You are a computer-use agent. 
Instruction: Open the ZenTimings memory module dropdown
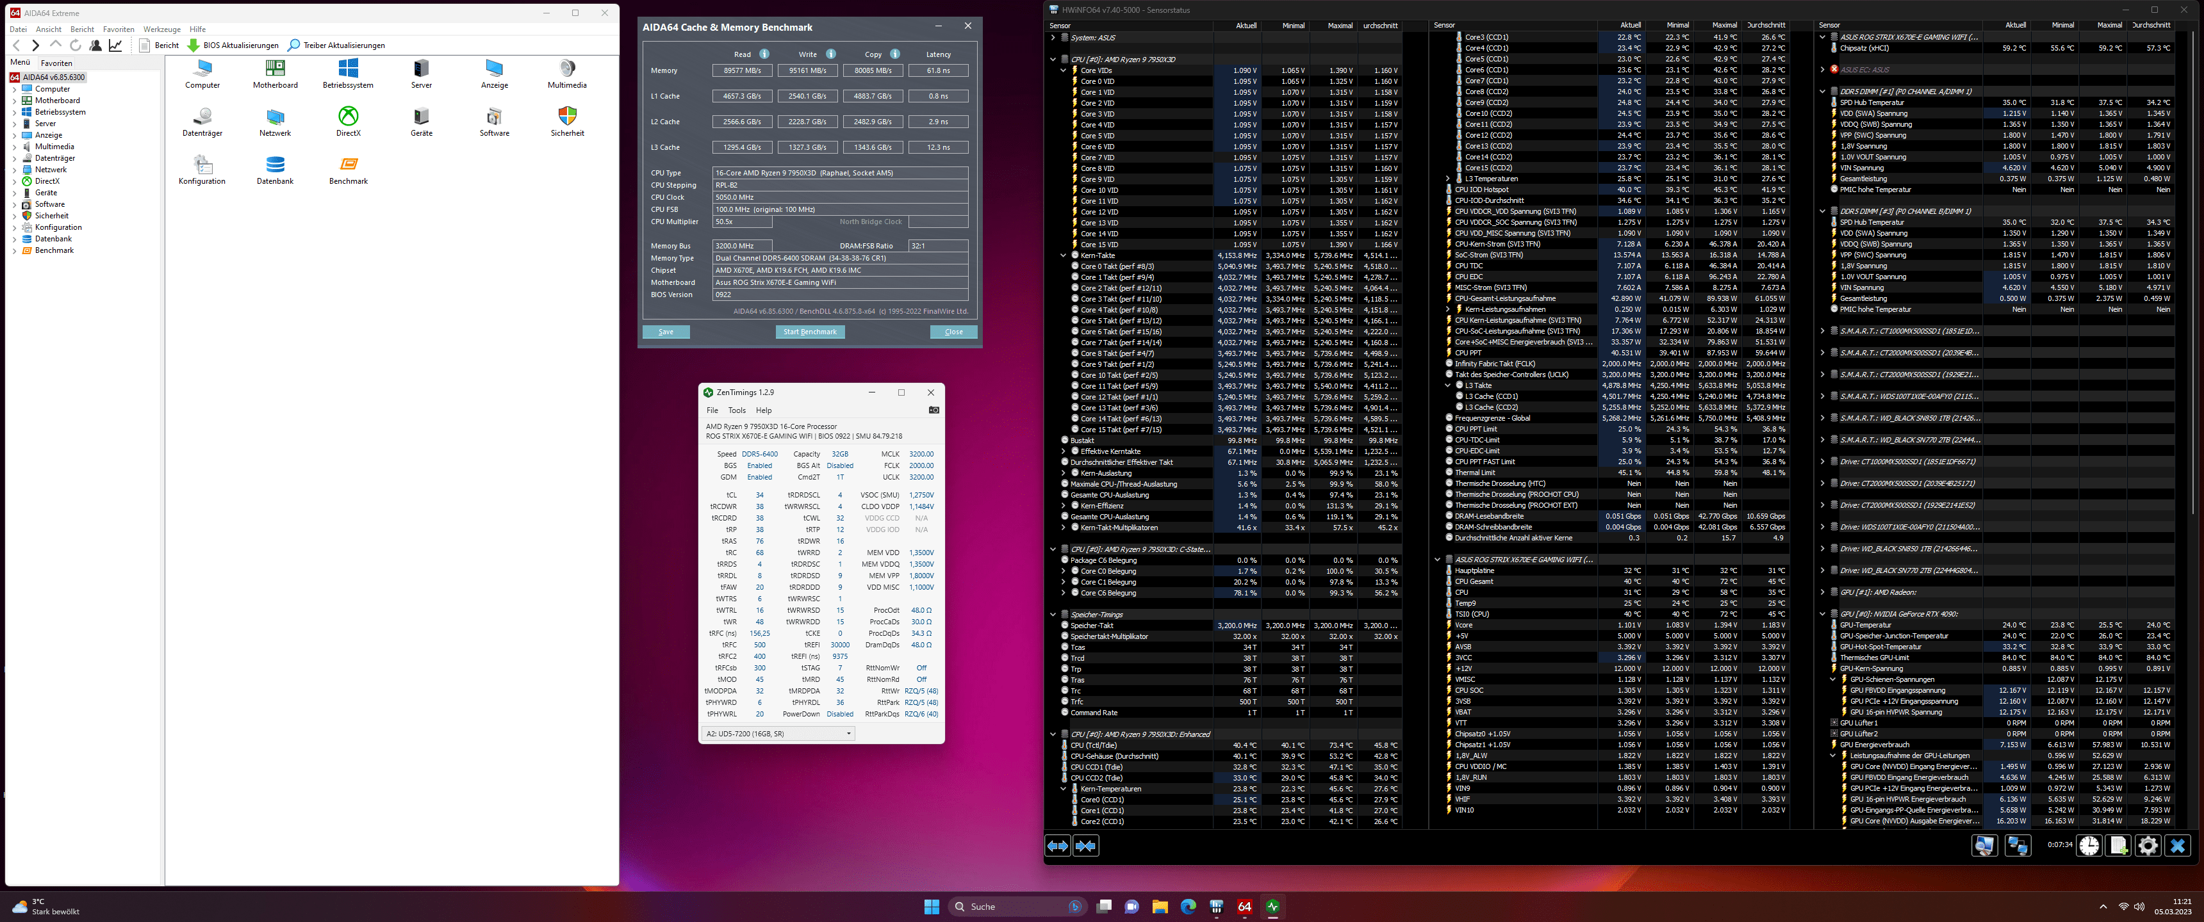778,734
